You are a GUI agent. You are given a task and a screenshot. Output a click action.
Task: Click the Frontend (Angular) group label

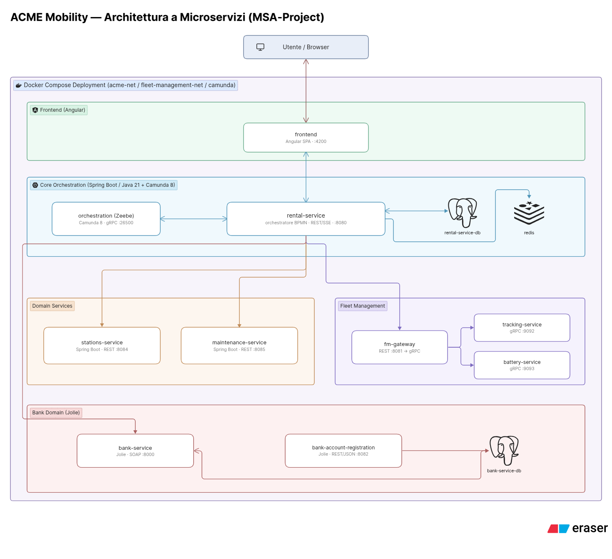coord(59,110)
